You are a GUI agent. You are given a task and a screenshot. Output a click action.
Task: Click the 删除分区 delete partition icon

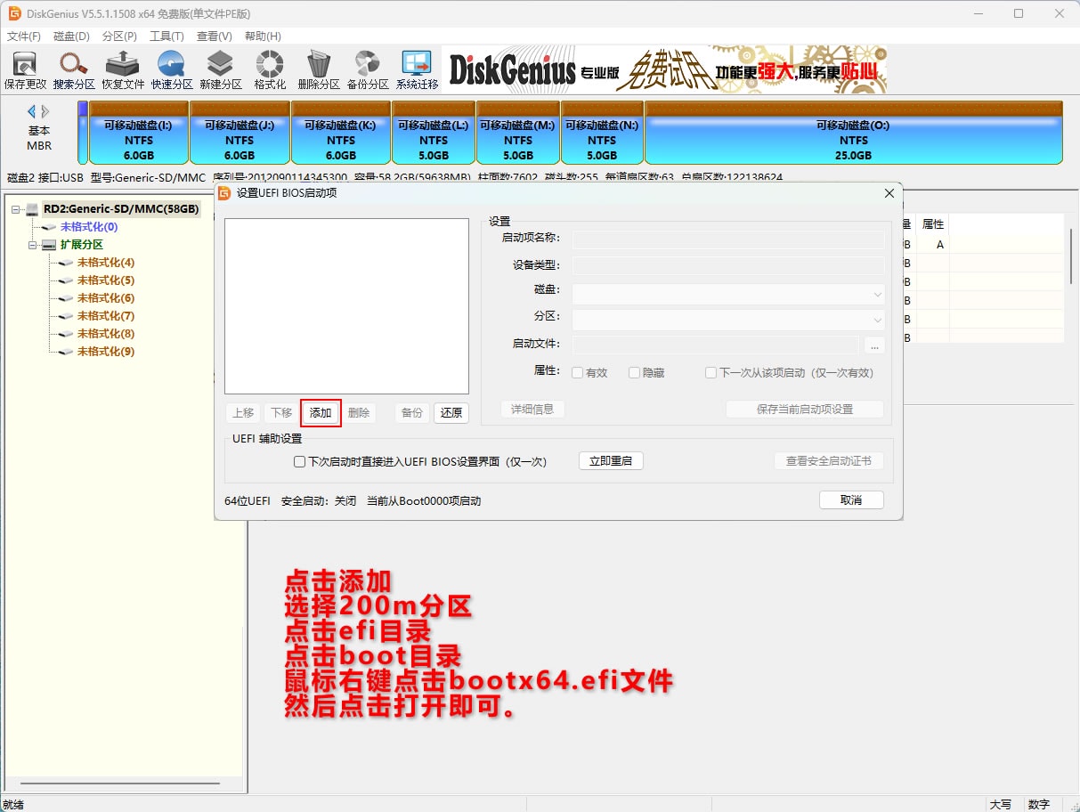pyautogui.click(x=318, y=69)
